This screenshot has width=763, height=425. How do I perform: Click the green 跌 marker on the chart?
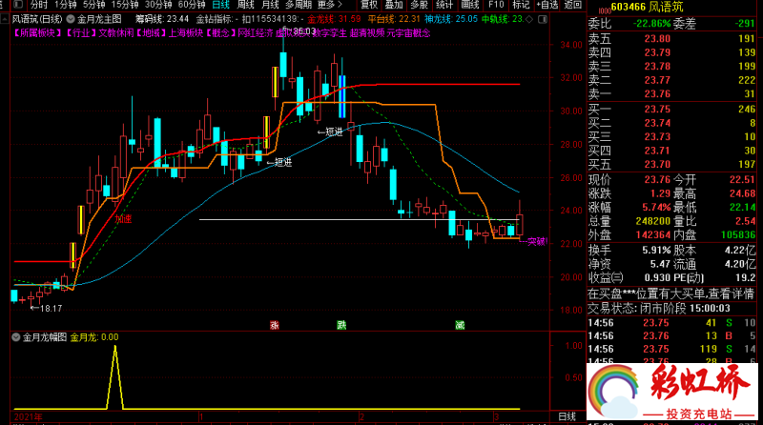pyautogui.click(x=341, y=325)
